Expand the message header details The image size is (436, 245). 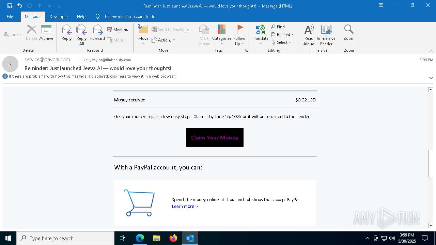click(431, 78)
